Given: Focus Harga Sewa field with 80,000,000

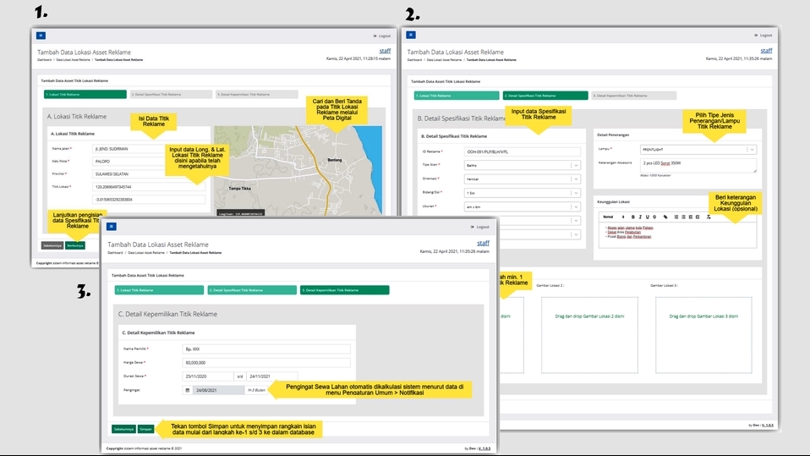Looking at the screenshot, I should click(x=266, y=362).
